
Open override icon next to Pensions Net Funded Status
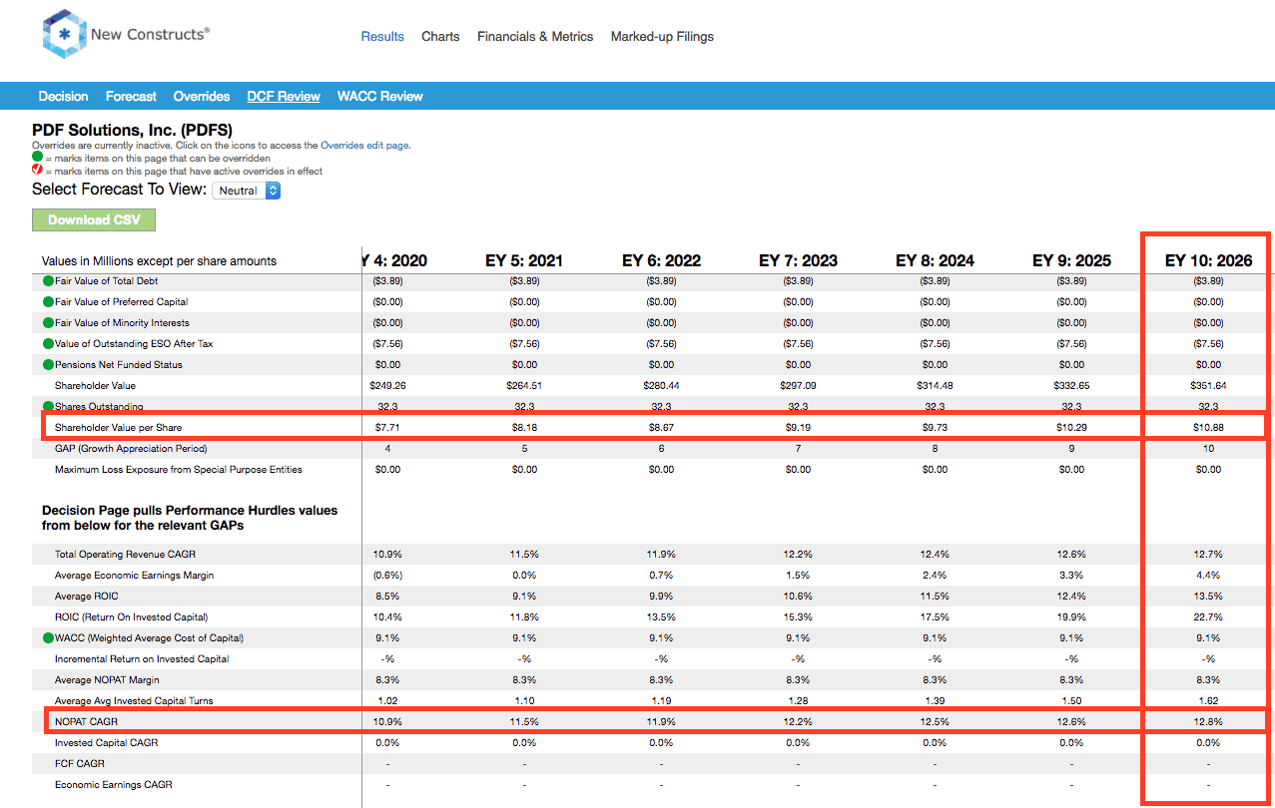coord(48,365)
